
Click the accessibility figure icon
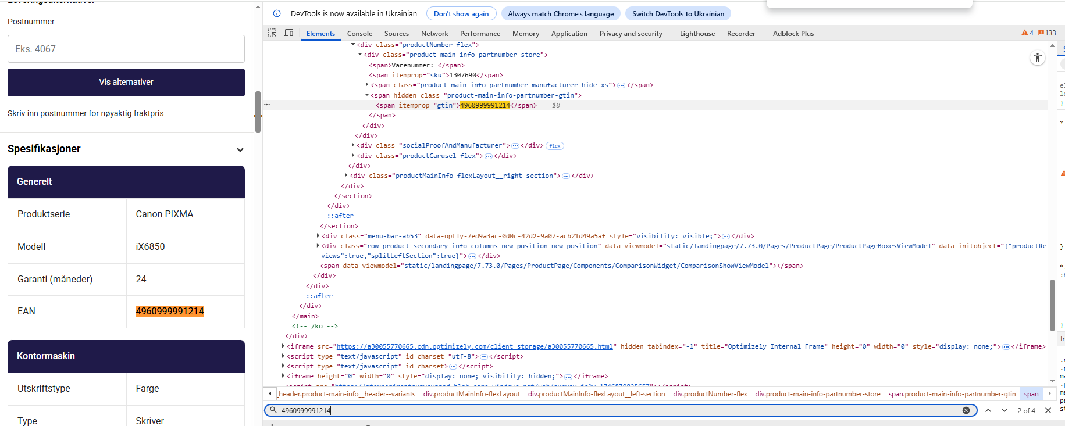[x=1038, y=58]
